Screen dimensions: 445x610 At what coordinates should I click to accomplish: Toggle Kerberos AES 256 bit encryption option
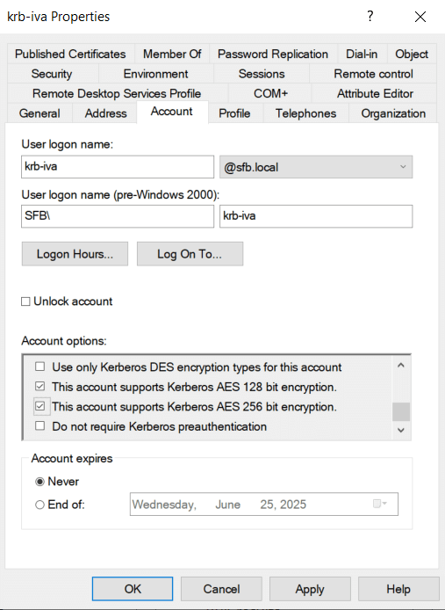[39, 406]
